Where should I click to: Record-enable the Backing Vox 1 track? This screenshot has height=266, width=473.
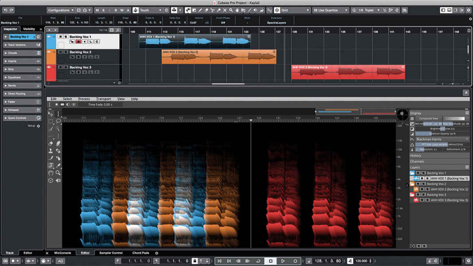point(78,42)
